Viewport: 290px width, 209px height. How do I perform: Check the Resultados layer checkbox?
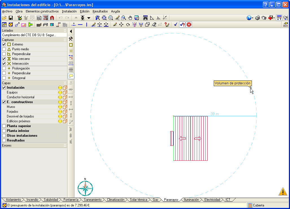coord(4,140)
